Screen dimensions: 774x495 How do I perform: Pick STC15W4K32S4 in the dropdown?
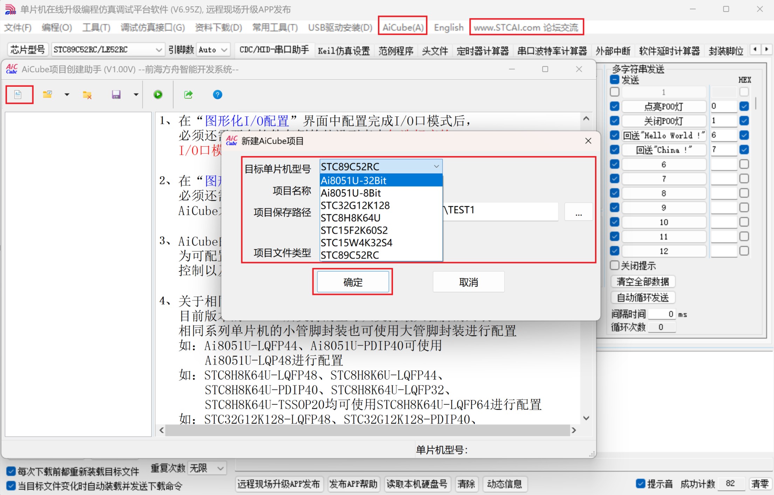381,243
